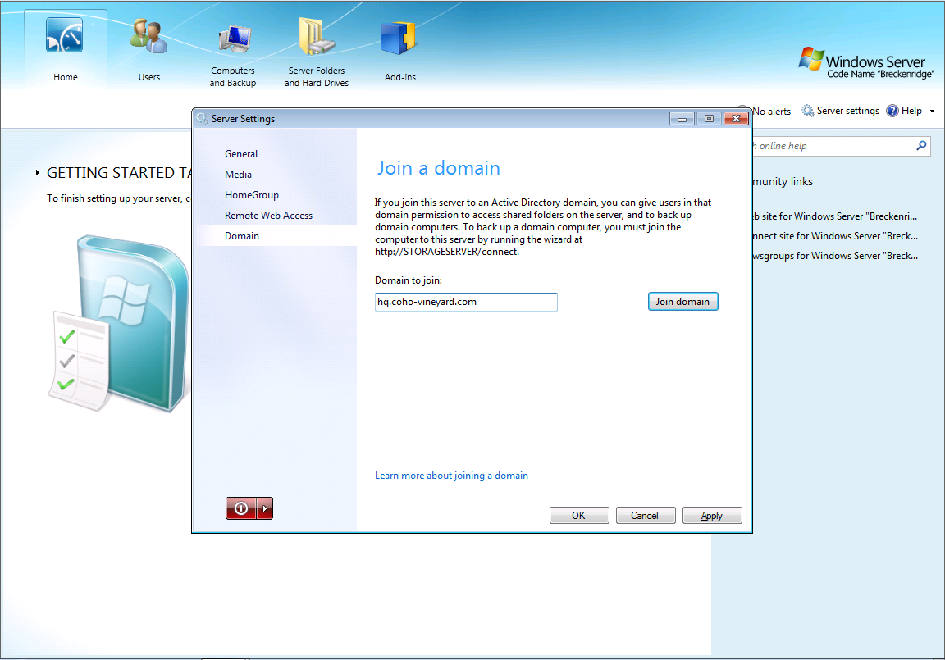The width and height of the screenshot is (945, 660).
Task: Open newsgroups for Windows Server link
Action: (x=835, y=256)
